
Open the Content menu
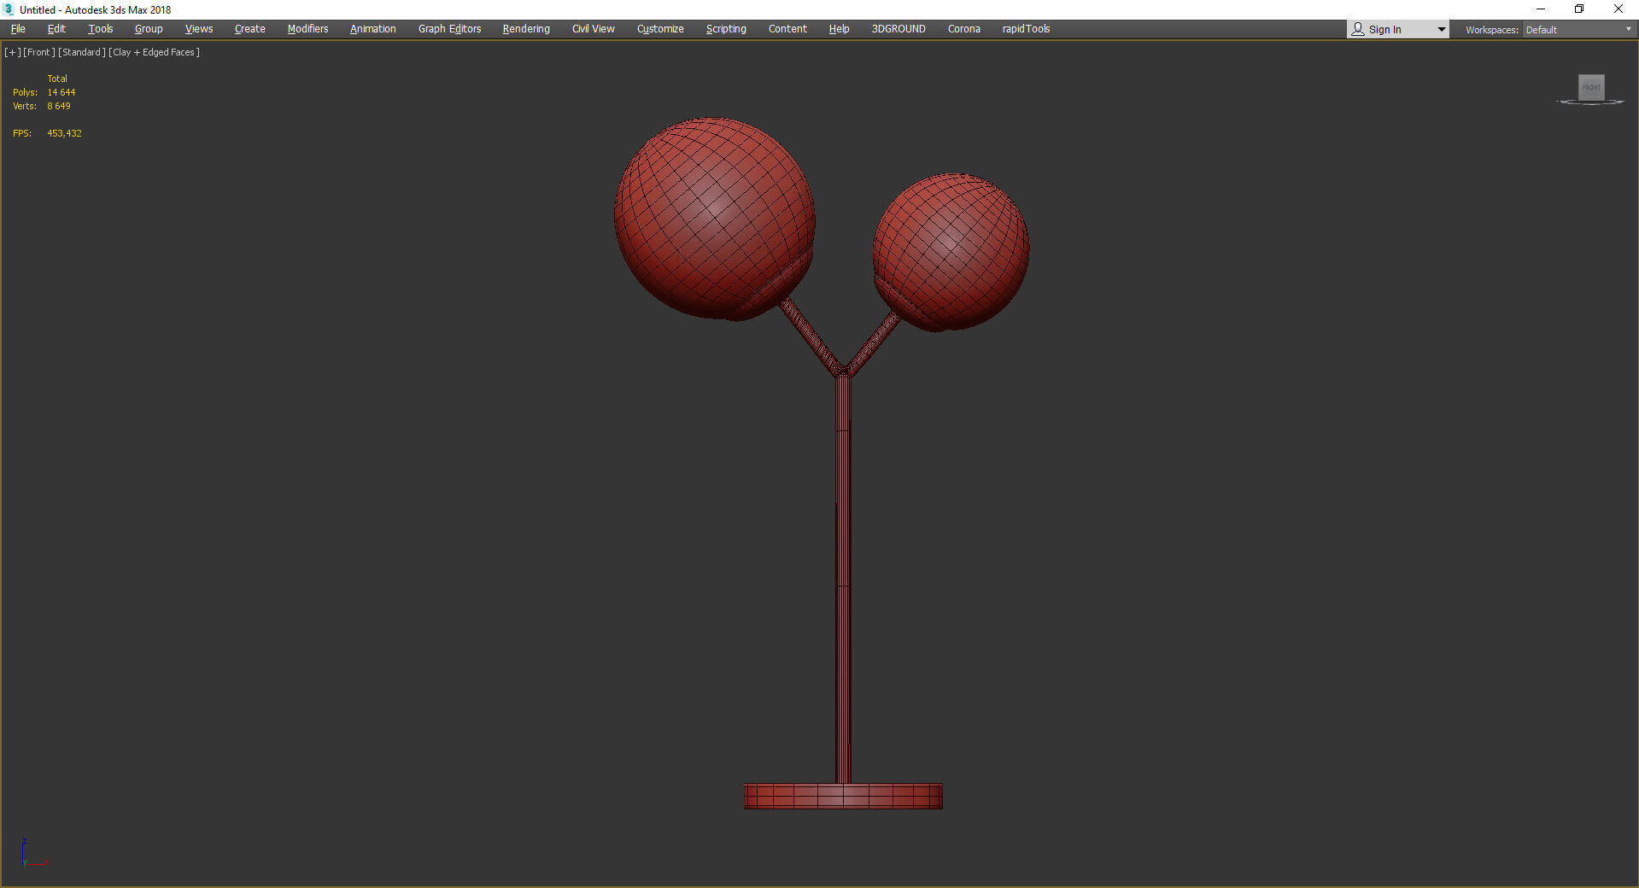(x=787, y=29)
